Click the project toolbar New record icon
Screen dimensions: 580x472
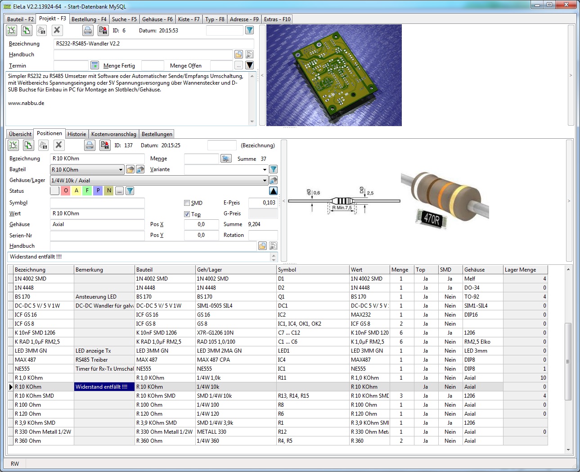pyautogui.click(x=12, y=30)
